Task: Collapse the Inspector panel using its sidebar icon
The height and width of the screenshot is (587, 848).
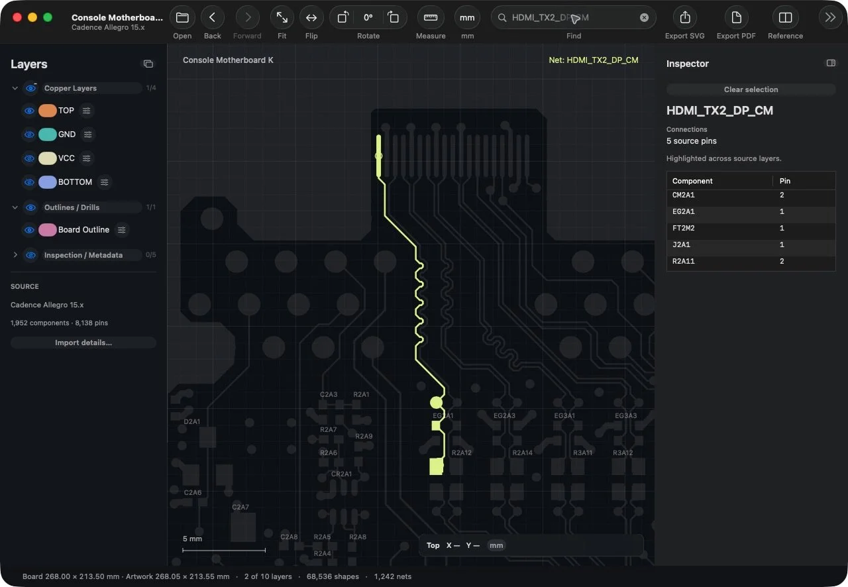Action: tap(831, 64)
